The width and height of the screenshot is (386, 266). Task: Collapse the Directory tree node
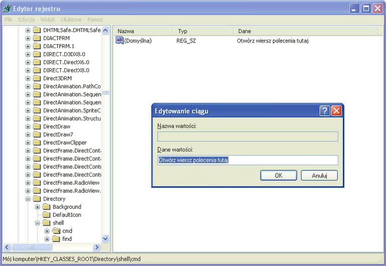click(x=28, y=199)
